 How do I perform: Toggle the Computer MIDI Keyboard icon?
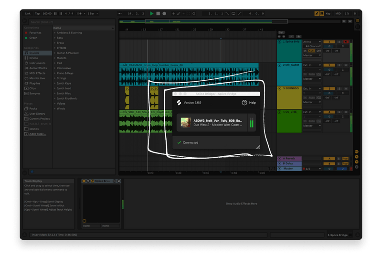tap(321, 14)
